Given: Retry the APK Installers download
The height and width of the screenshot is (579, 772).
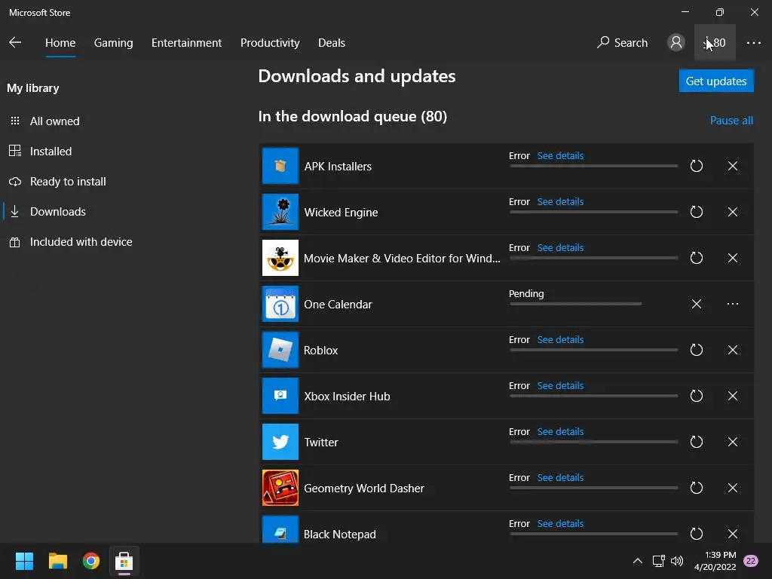Looking at the screenshot, I should 696,166.
